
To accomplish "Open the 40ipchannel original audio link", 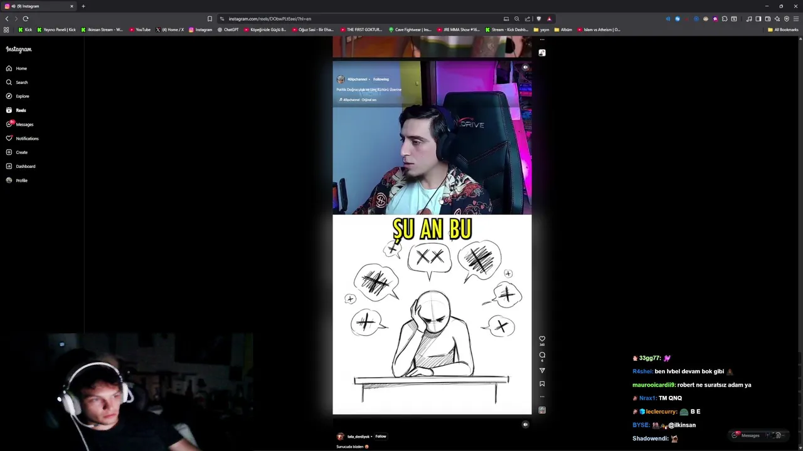I will (x=358, y=100).
